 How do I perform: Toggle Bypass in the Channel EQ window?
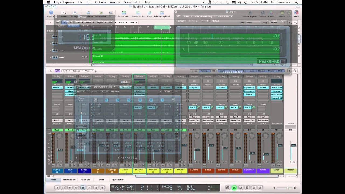click(80, 91)
